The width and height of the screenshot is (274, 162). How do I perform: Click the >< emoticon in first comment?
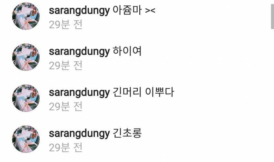(150, 11)
